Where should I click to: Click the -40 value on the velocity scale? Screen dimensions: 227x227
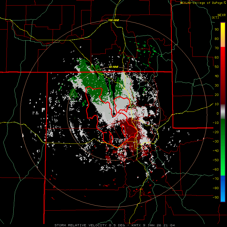pos(216,151)
